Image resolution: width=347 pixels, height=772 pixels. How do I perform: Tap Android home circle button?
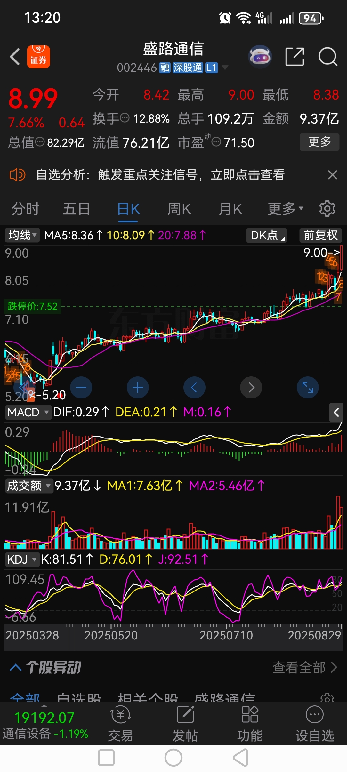tap(173, 758)
